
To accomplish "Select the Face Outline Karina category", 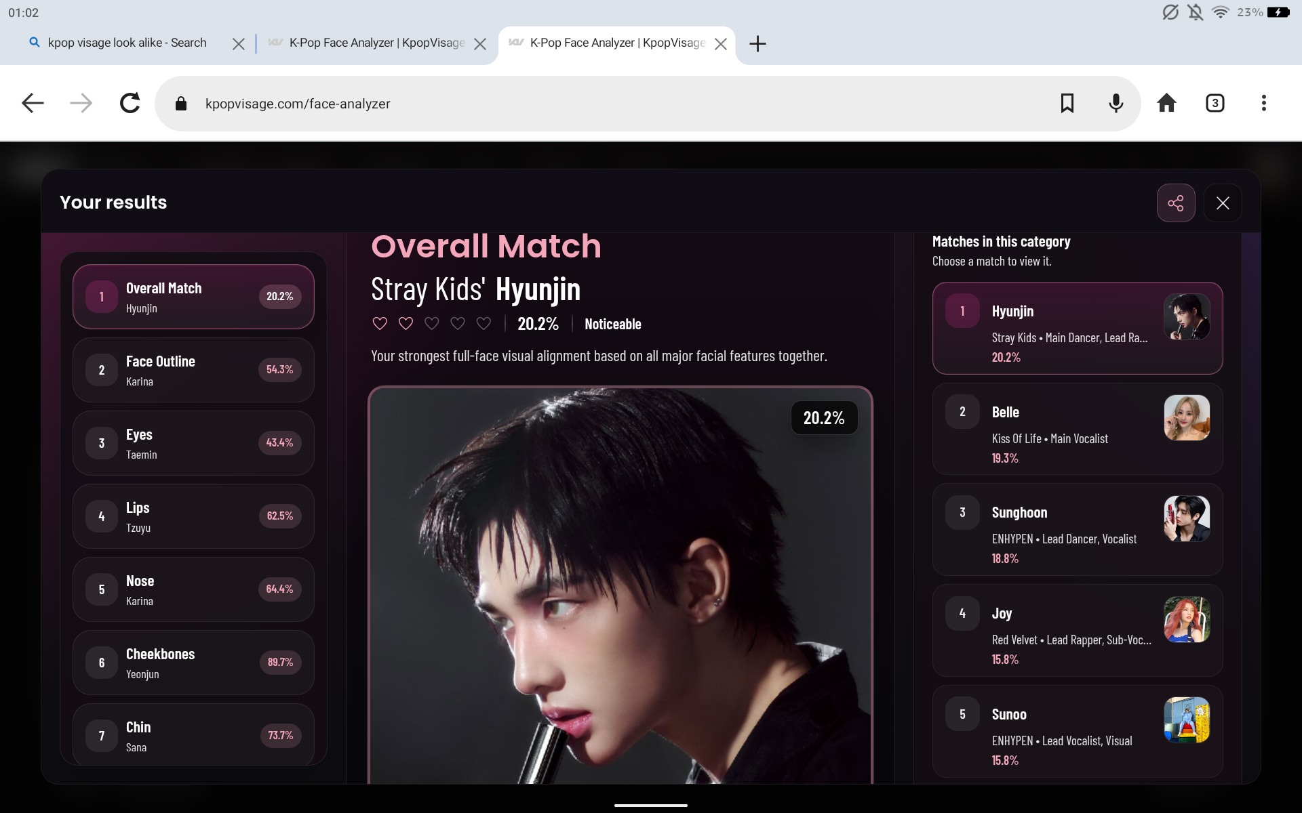I will click(193, 370).
